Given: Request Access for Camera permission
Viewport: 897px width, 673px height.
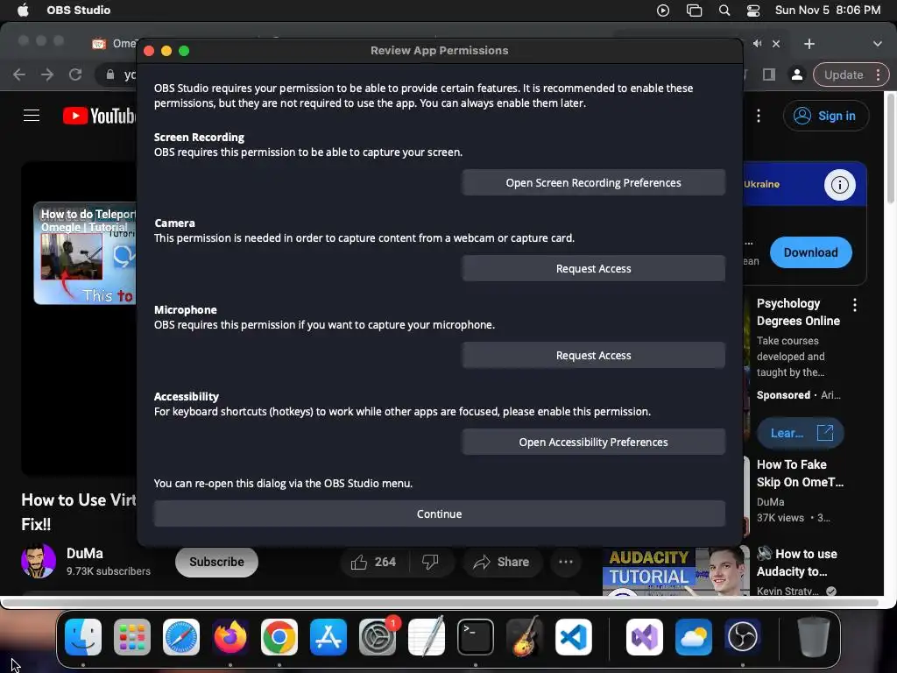Looking at the screenshot, I should 593,268.
